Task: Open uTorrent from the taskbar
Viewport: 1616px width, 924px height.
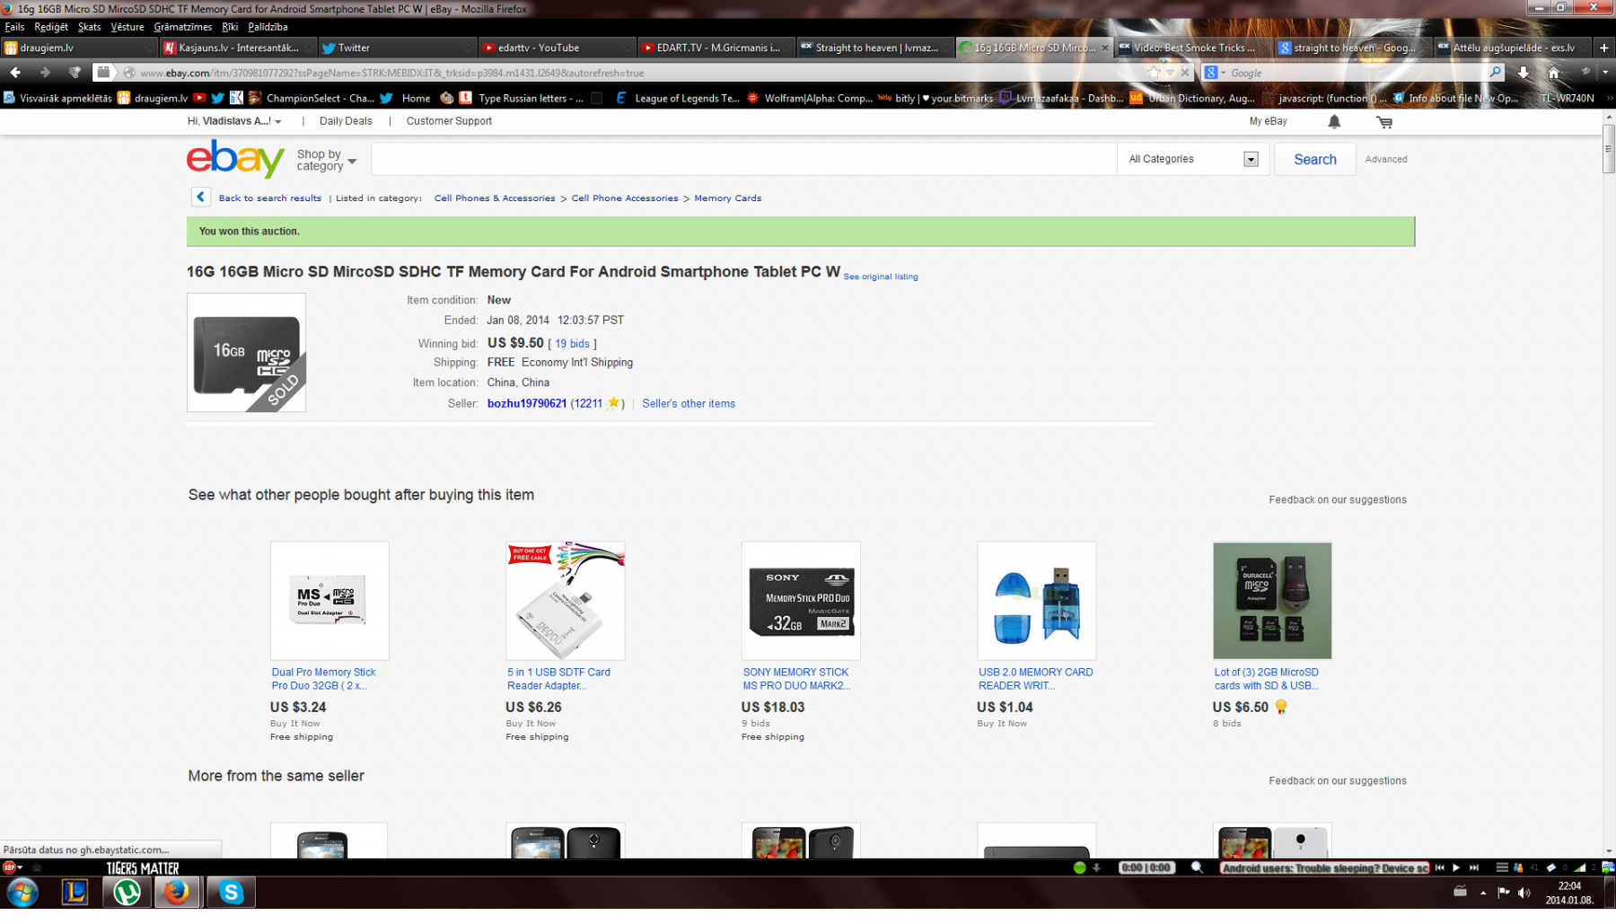Action: (127, 892)
